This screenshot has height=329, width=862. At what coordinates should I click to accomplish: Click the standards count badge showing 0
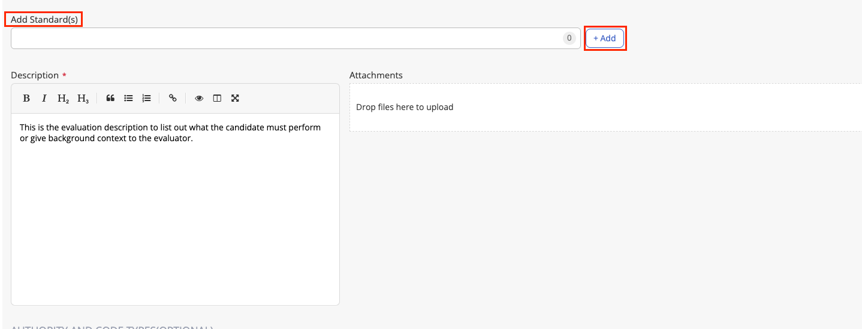pyautogui.click(x=569, y=38)
